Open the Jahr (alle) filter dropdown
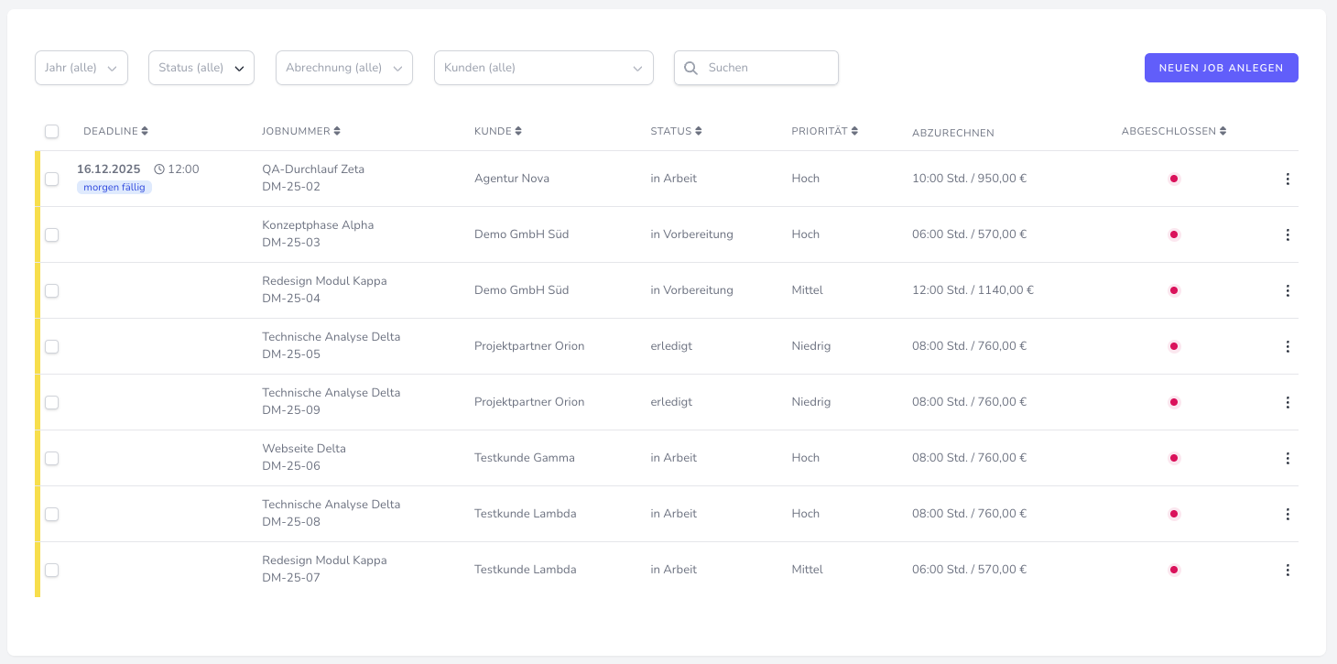 click(x=82, y=68)
